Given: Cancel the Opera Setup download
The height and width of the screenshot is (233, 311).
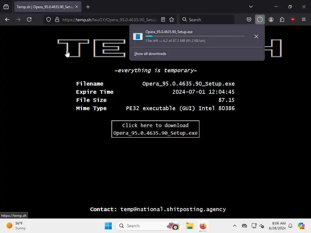Looking at the screenshot, I should click(256, 36).
